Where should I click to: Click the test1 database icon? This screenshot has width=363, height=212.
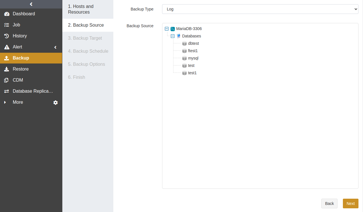(184, 73)
